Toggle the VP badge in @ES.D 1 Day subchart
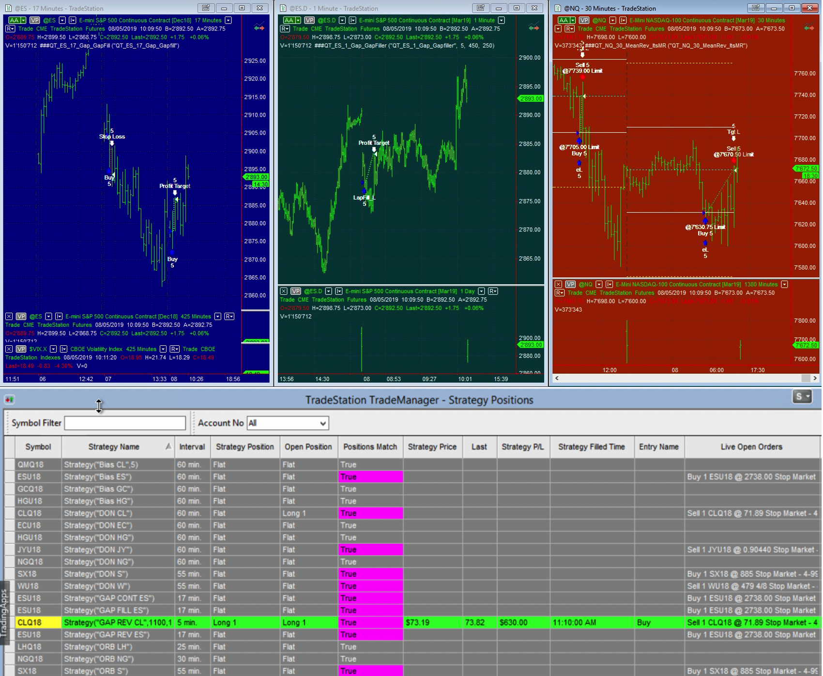 coord(296,291)
